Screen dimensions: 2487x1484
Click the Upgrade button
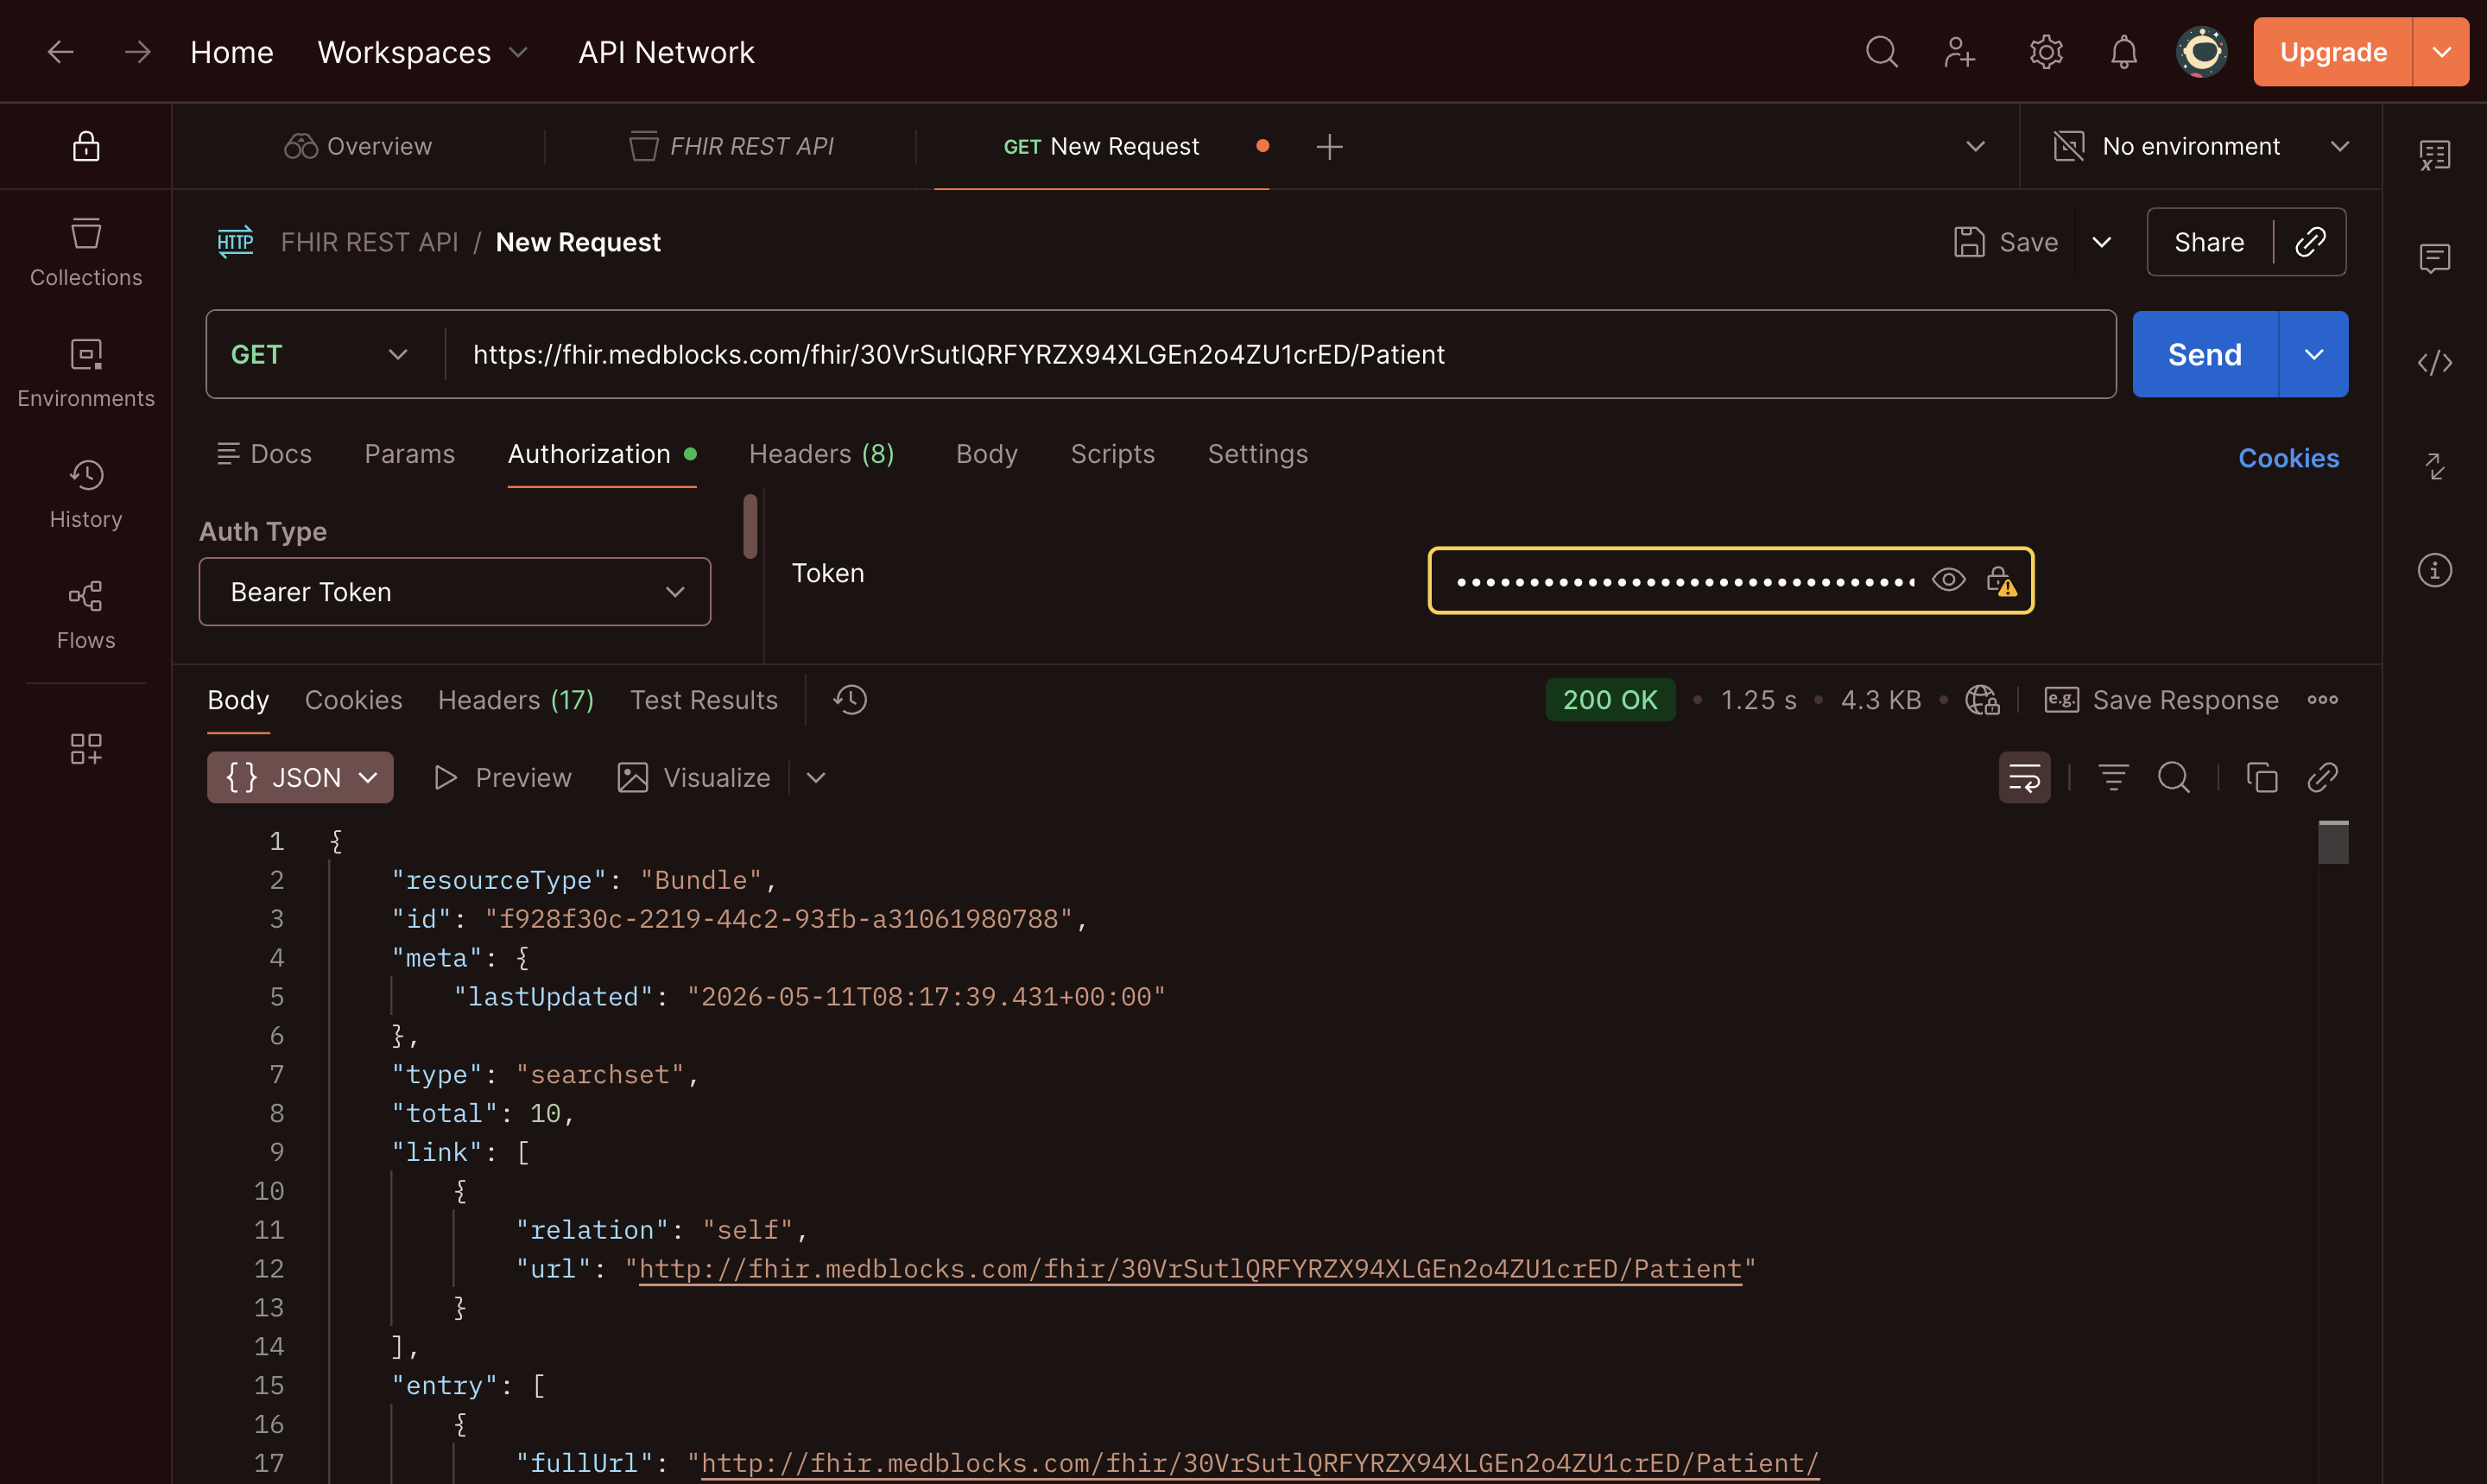[x=2333, y=52]
